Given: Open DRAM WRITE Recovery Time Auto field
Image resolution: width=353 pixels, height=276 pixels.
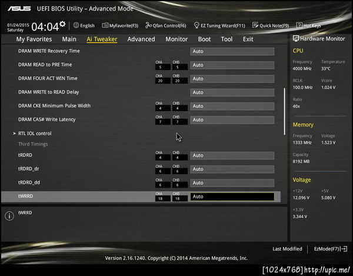Looking at the screenshot, I should 232,51.
